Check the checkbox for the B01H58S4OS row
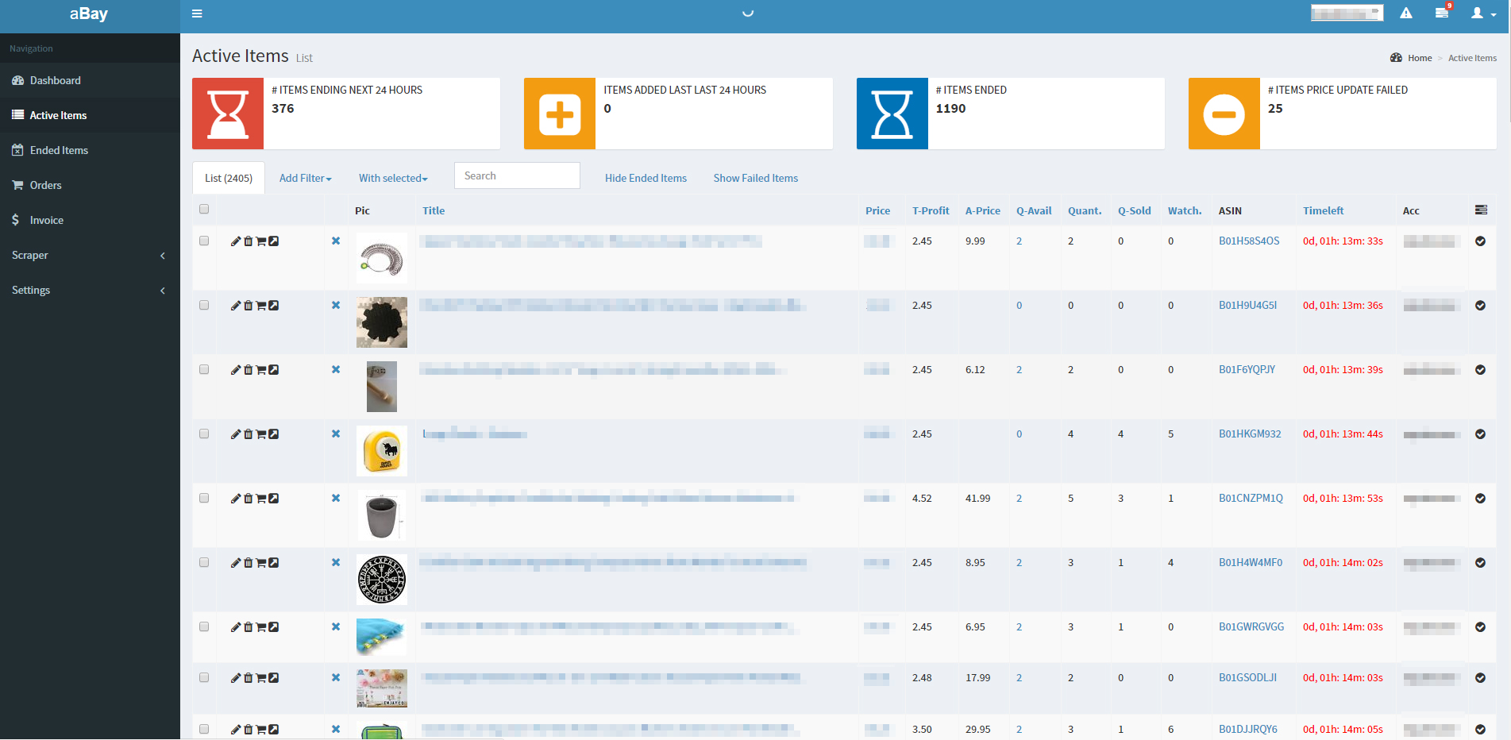The width and height of the screenshot is (1511, 740). pos(204,241)
